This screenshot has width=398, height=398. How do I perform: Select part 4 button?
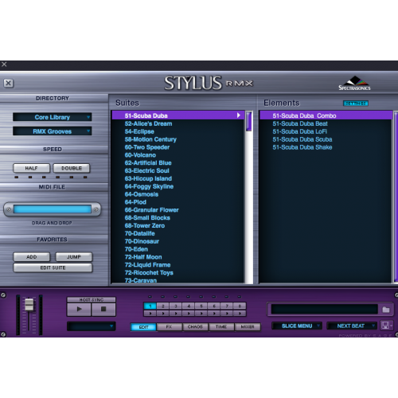pos(189,306)
